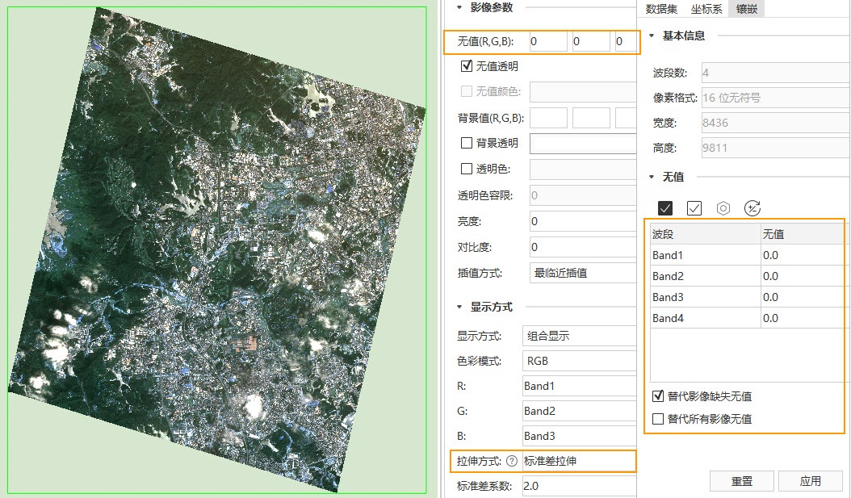Check the 替代所有影像无值 option
Viewport: 851px width, 498px height.
click(x=658, y=419)
